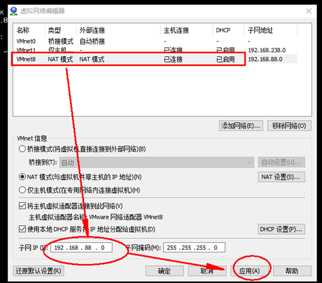Image resolution: width=322 pixels, height=283 pixels.
Task: Click the 子网 IP field 192.168.88.0
Action: [81, 247]
